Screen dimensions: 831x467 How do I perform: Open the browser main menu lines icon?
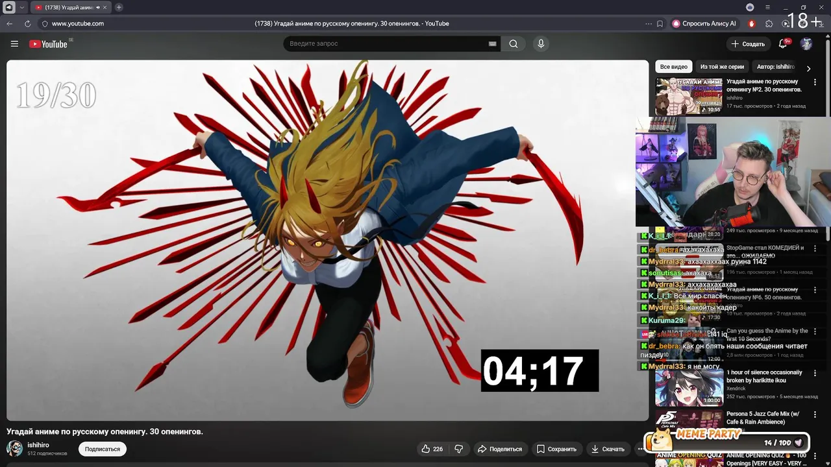(x=767, y=7)
